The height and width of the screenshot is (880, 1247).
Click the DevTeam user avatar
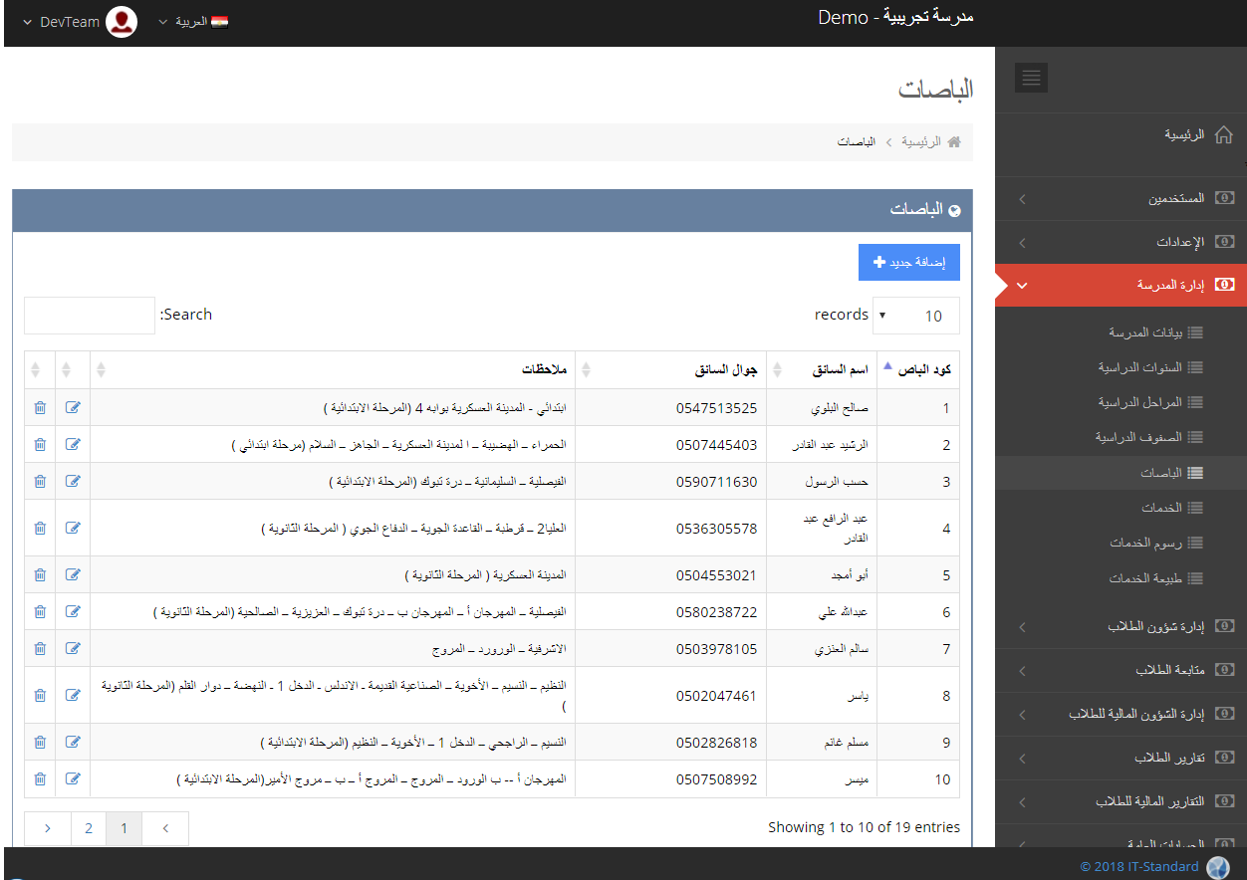coord(122,22)
